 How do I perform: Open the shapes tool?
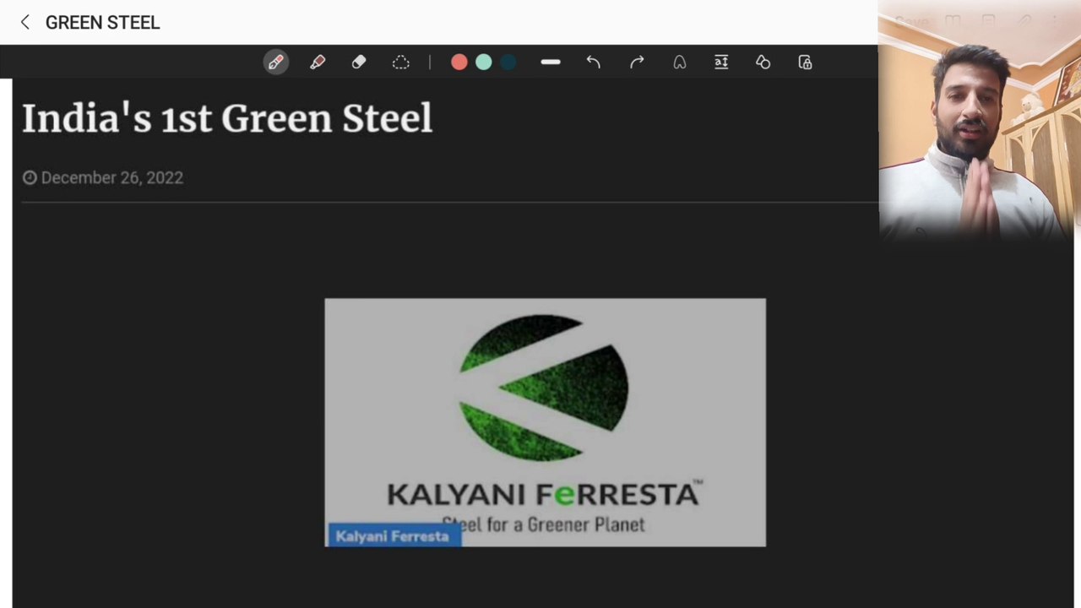tap(763, 62)
